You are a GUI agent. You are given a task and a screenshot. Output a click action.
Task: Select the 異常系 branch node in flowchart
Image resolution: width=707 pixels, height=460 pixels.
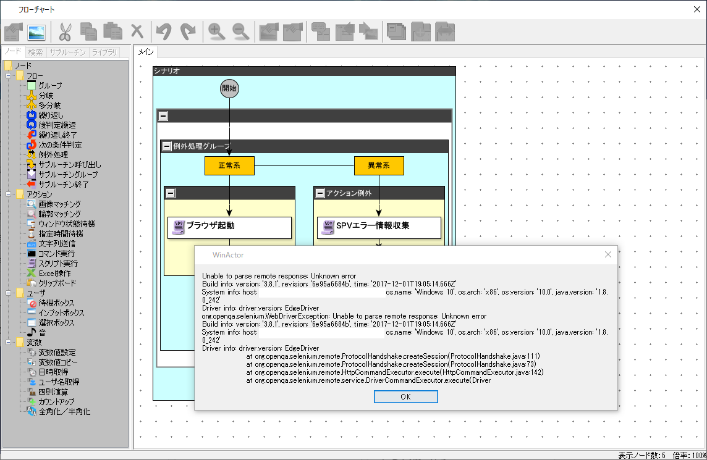[379, 165]
